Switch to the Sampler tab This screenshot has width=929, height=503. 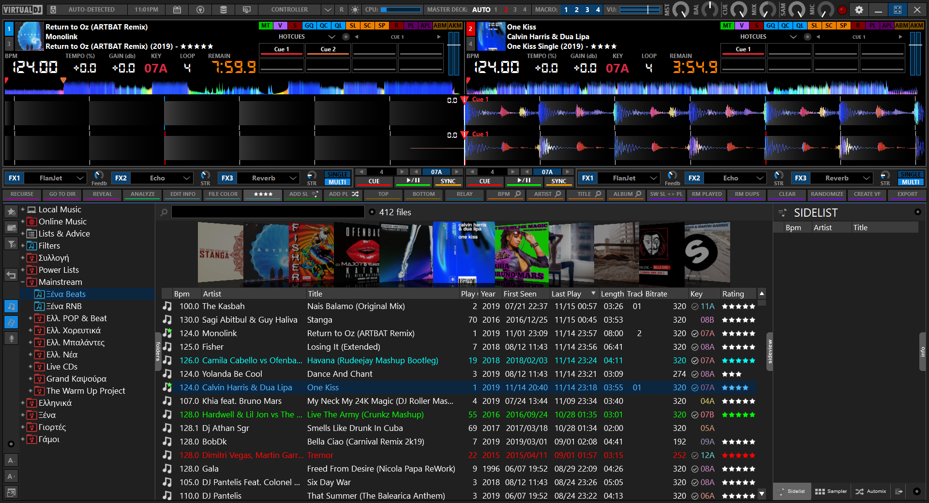(x=831, y=491)
